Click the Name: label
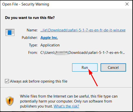The width and height of the screenshot is (133, 112). 32,30
